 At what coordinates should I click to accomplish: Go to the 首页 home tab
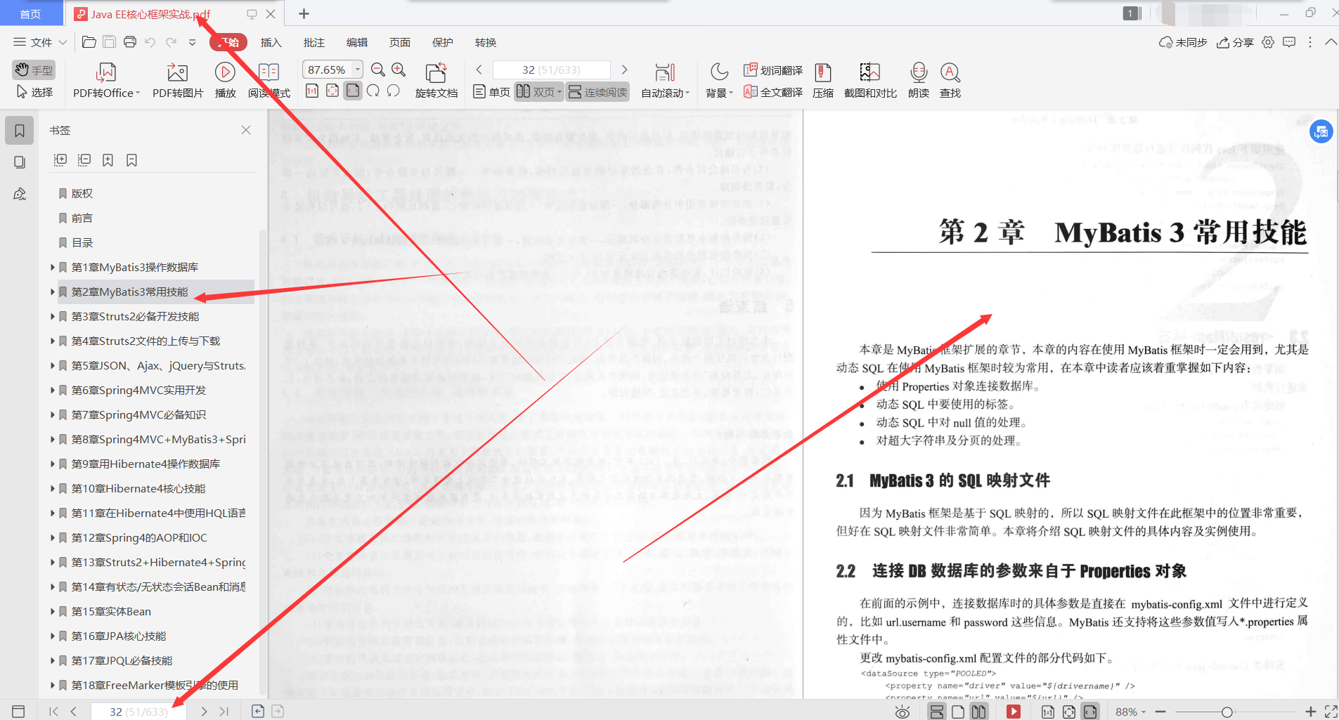[30, 14]
